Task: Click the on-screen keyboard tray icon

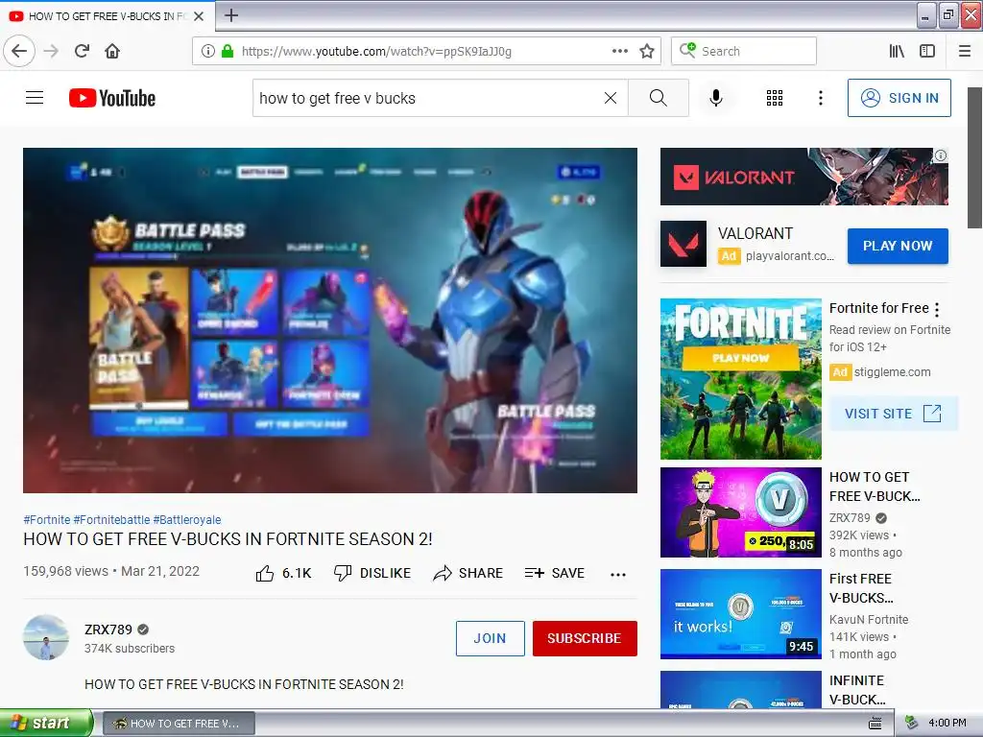Action: point(875,724)
